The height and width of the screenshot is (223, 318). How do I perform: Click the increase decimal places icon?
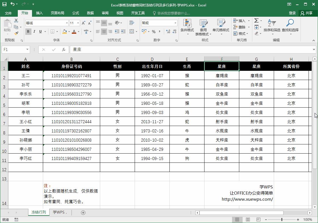tap(168, 31)
